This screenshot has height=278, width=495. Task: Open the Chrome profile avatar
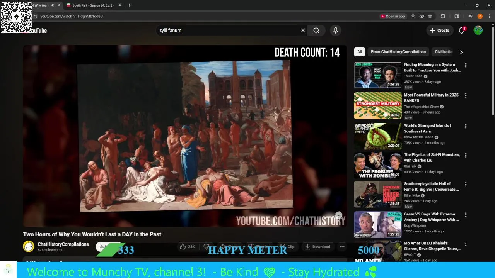click(480, 16)
